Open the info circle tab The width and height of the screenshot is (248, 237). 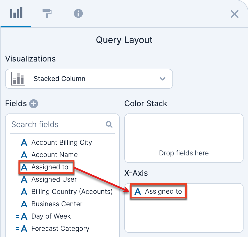78,13
